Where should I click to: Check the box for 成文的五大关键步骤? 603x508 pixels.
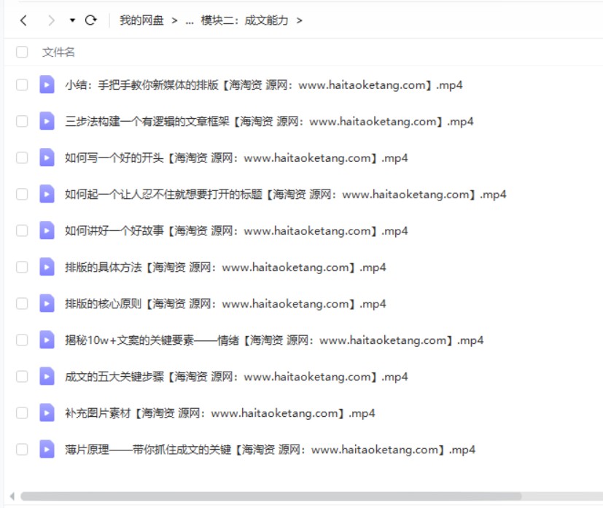pos(22,377)
